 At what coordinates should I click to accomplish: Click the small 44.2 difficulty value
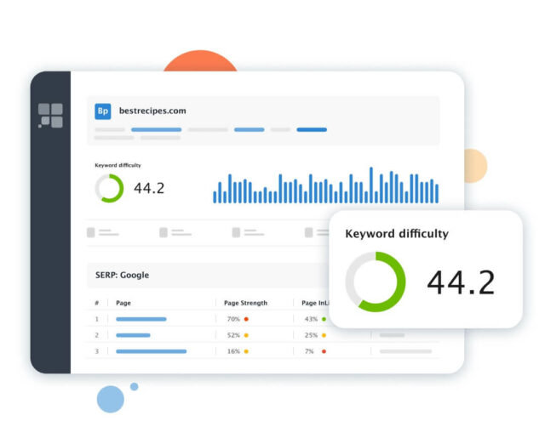coord(149,188)
